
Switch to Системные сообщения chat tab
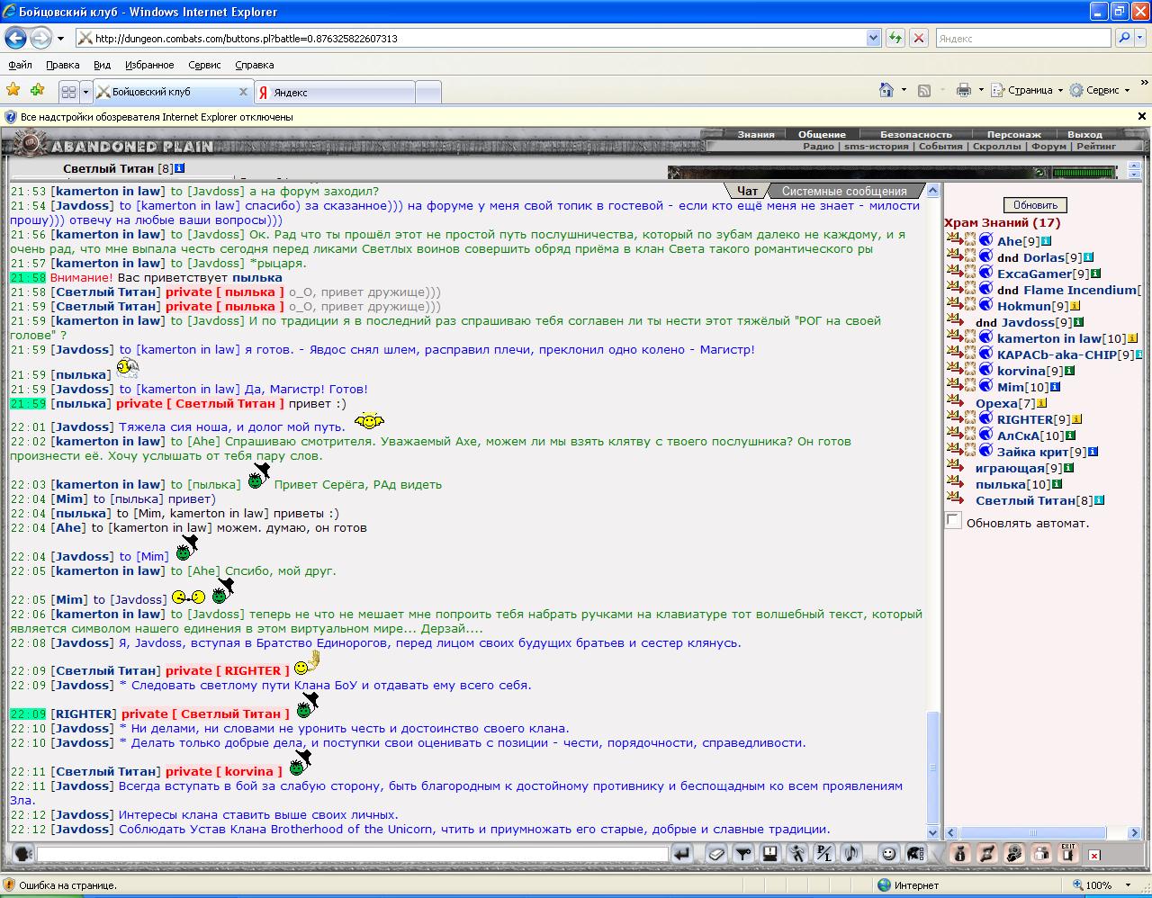(x=844, y=191)
